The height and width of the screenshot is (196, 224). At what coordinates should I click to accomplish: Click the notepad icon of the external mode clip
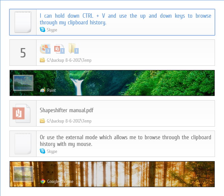23,144
